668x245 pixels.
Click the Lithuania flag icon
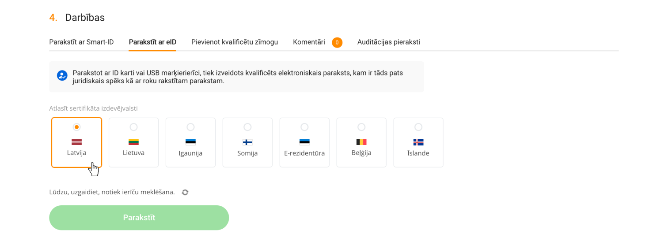pos(133,142)
